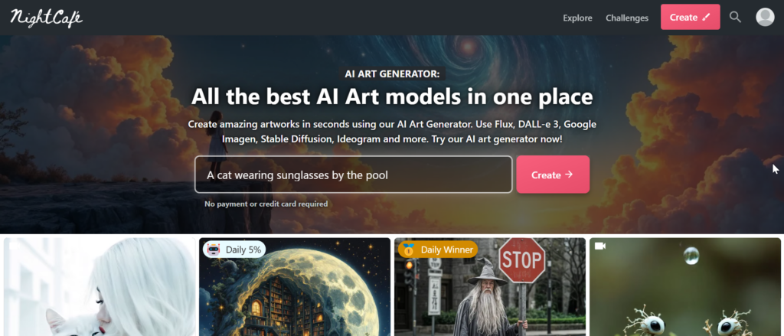This screenshot has height=336, width=784.
Task: Open the moon library artwork
Action: 295,287
